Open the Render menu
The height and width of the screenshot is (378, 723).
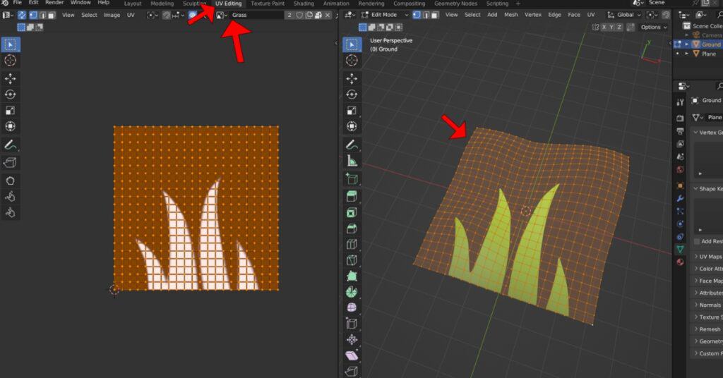pyautogui.click(x=54, y=3)
